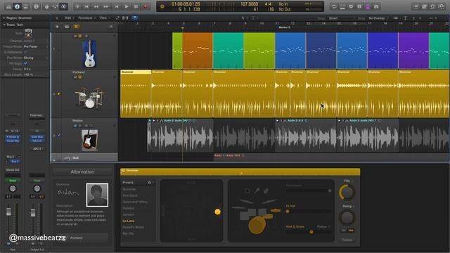Screen dimensions: 450x253
Task: Show the Mixer from the toolbar
Action: click(x=55, y=6)
